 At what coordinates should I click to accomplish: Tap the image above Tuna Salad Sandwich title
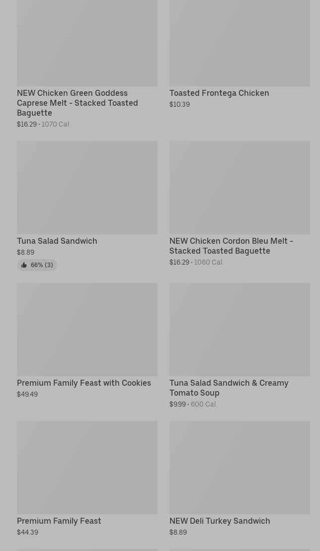[87, 187]
